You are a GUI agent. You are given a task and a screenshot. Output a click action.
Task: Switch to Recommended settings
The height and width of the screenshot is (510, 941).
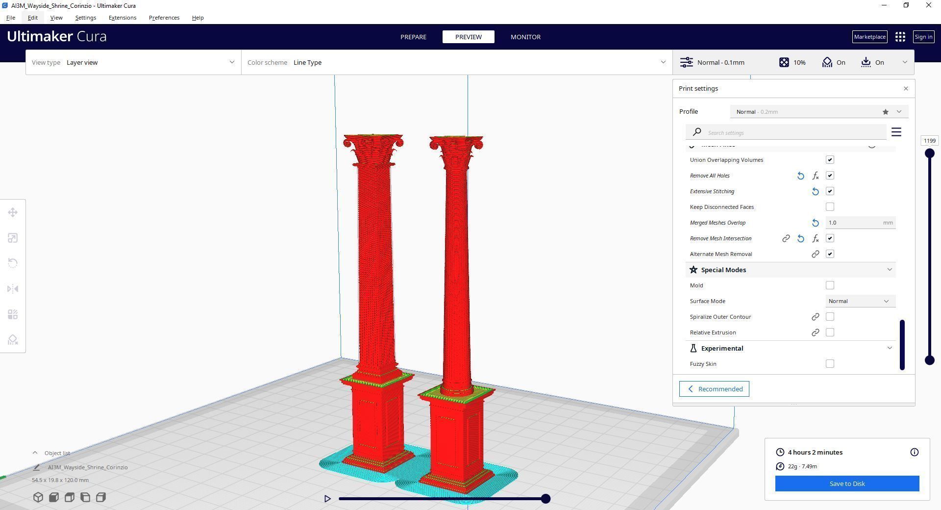[714, 389]
